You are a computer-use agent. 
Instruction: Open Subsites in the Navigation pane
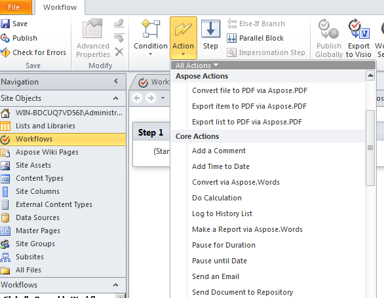click(x=63, y=257)
